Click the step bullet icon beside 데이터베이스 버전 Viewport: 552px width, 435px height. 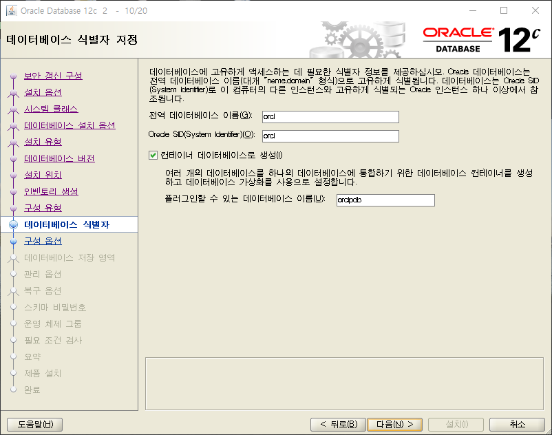[13, 159]
